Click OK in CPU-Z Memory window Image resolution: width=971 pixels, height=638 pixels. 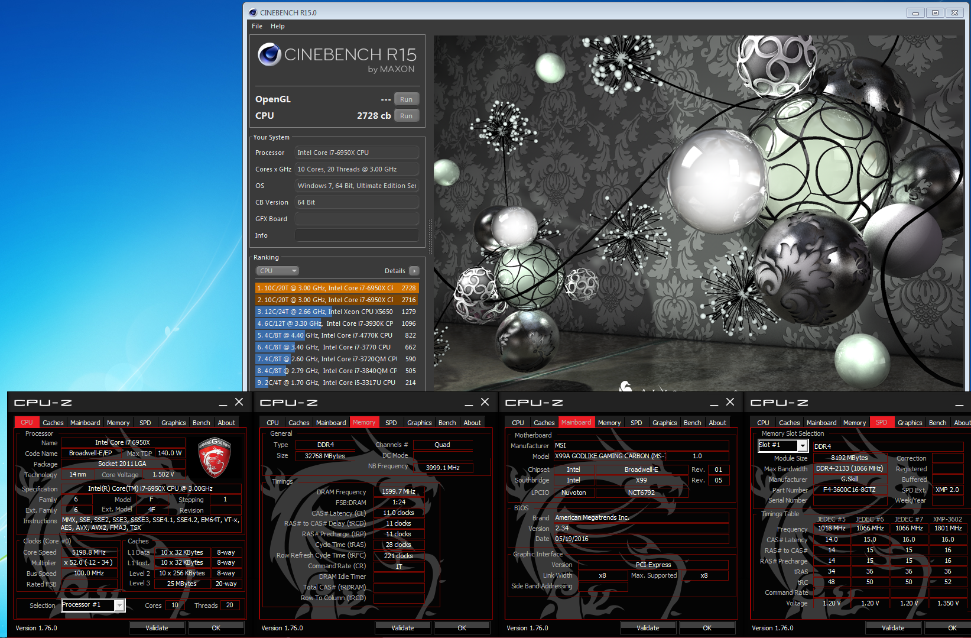[462, 628]
